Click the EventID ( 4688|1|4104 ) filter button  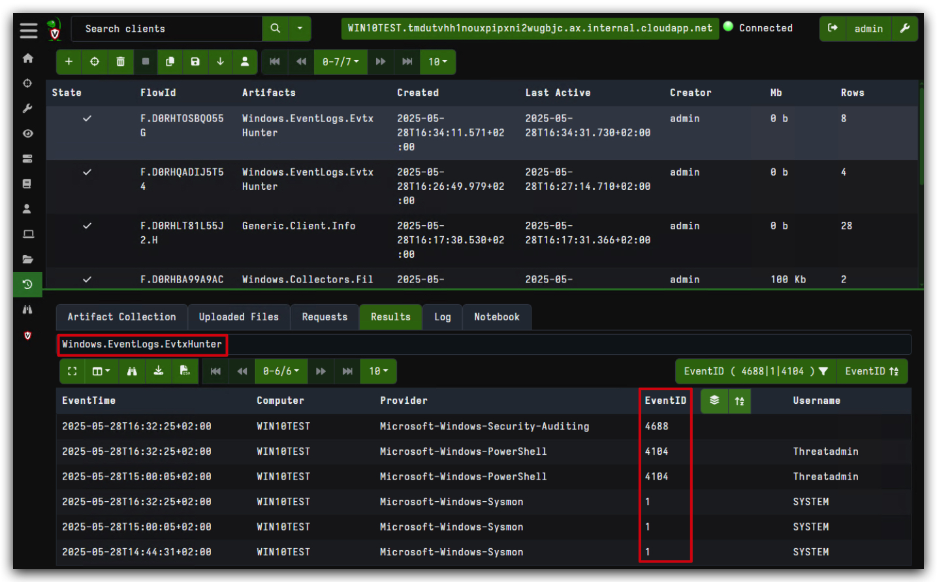pos(756,371)
